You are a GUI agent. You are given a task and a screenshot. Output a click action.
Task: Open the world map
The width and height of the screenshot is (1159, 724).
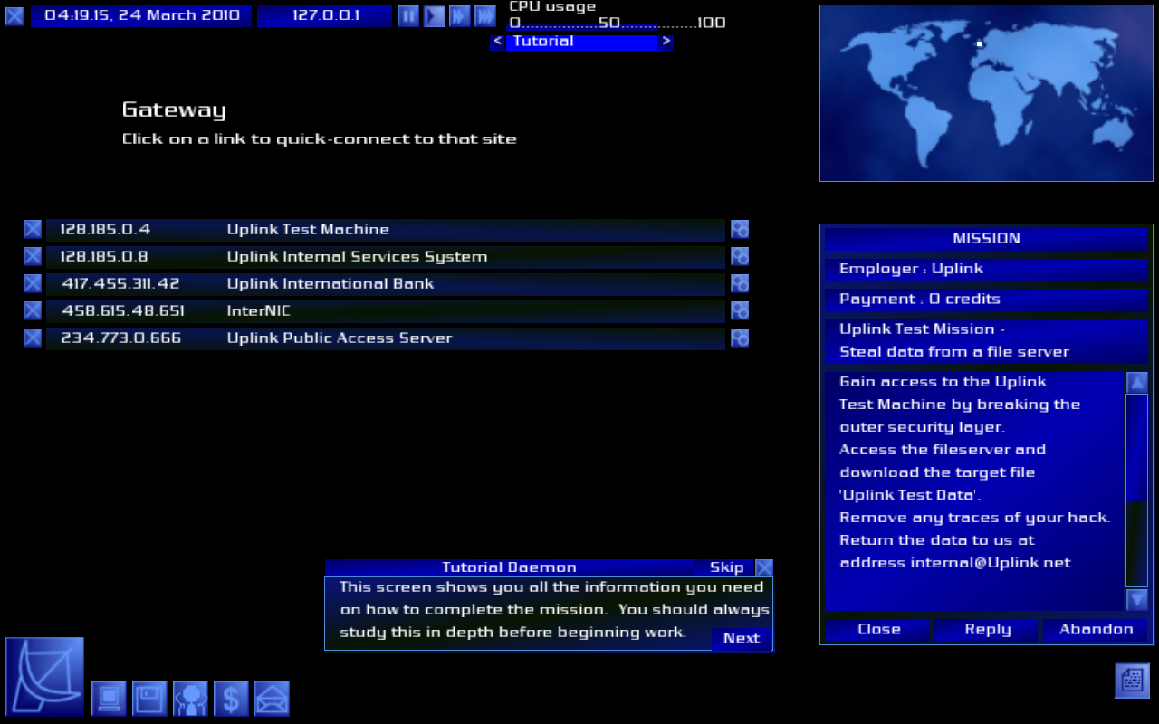pos(986,93)
